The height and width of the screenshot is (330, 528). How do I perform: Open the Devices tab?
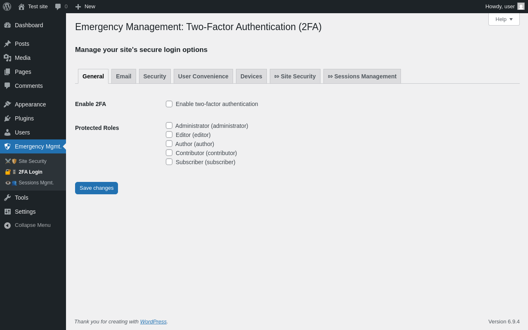point(251,76)
